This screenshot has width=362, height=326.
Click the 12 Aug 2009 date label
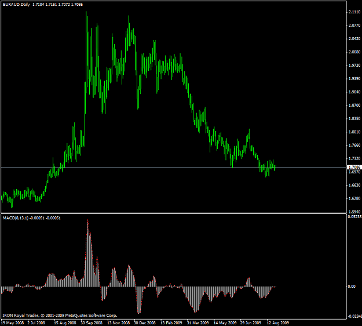[278, 323]
